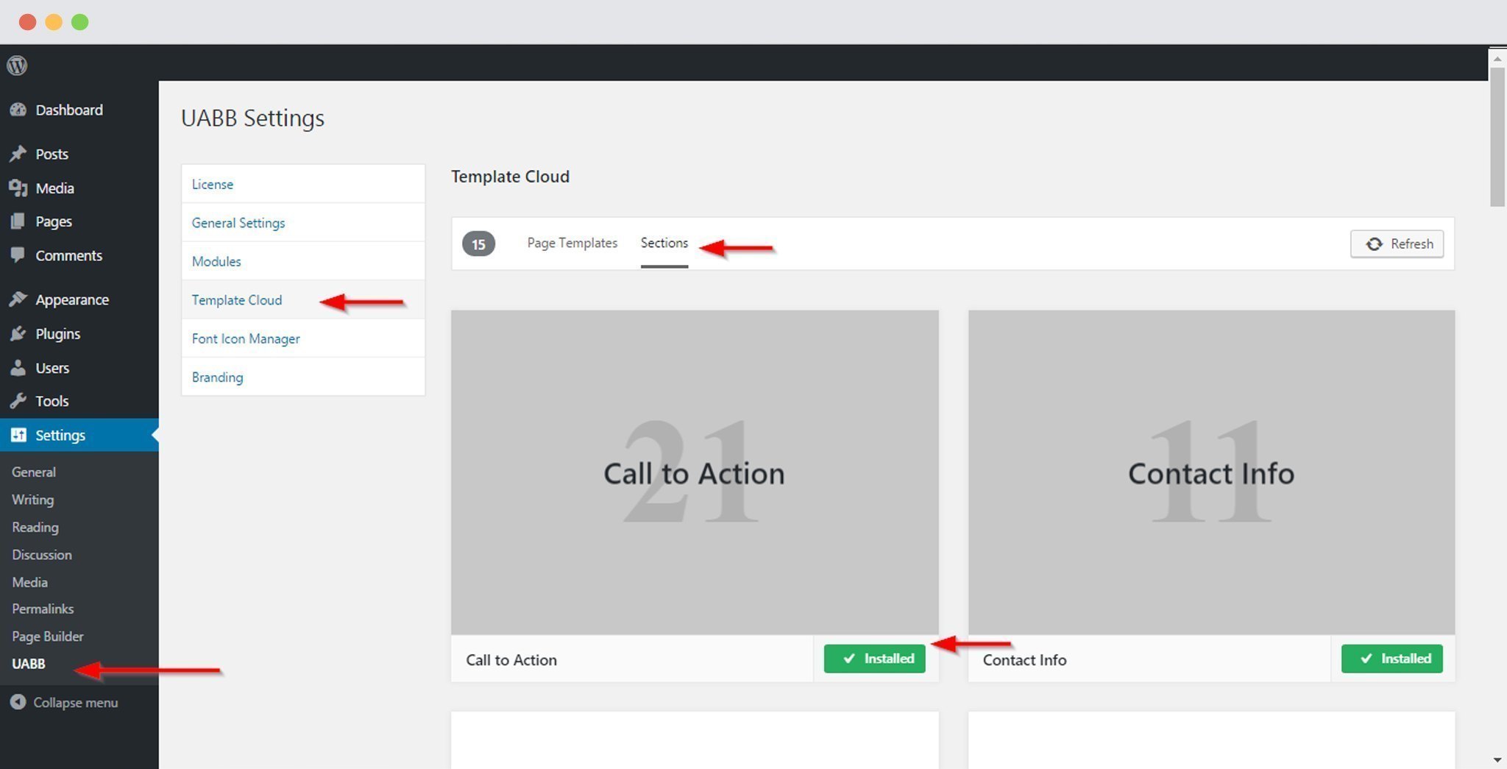1507x769 pixels.
Task: Toggle the Installed state for Contact Info
Action: 1391,659
